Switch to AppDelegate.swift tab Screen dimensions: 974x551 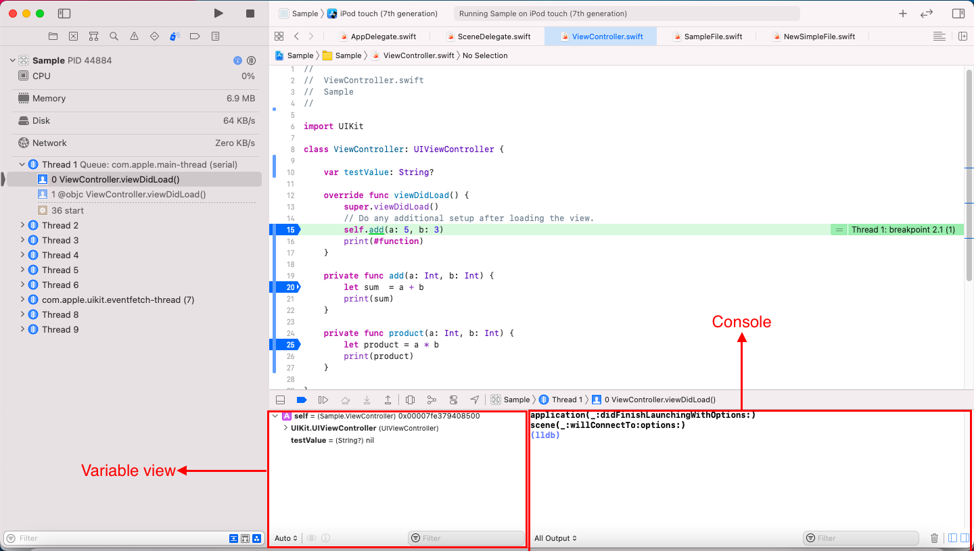tap(377, 37)
